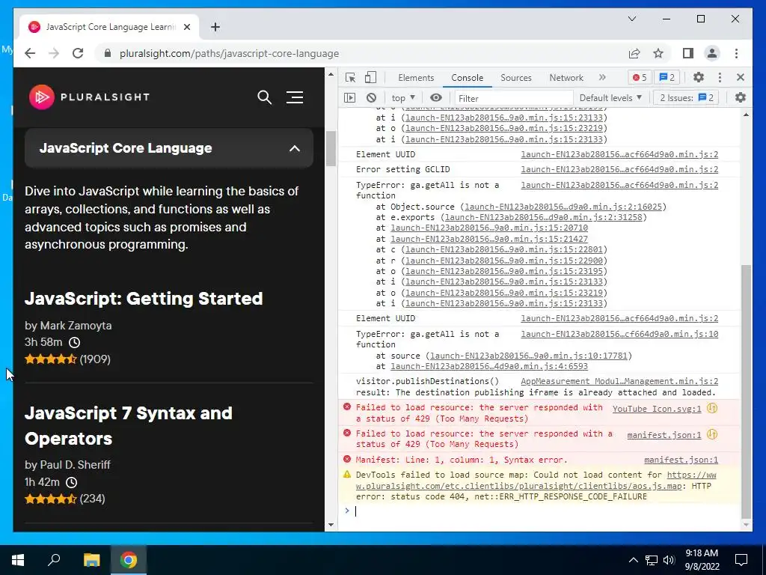Open the Windows notification center
The image size is (766, 575).
(x=741, y=560)
